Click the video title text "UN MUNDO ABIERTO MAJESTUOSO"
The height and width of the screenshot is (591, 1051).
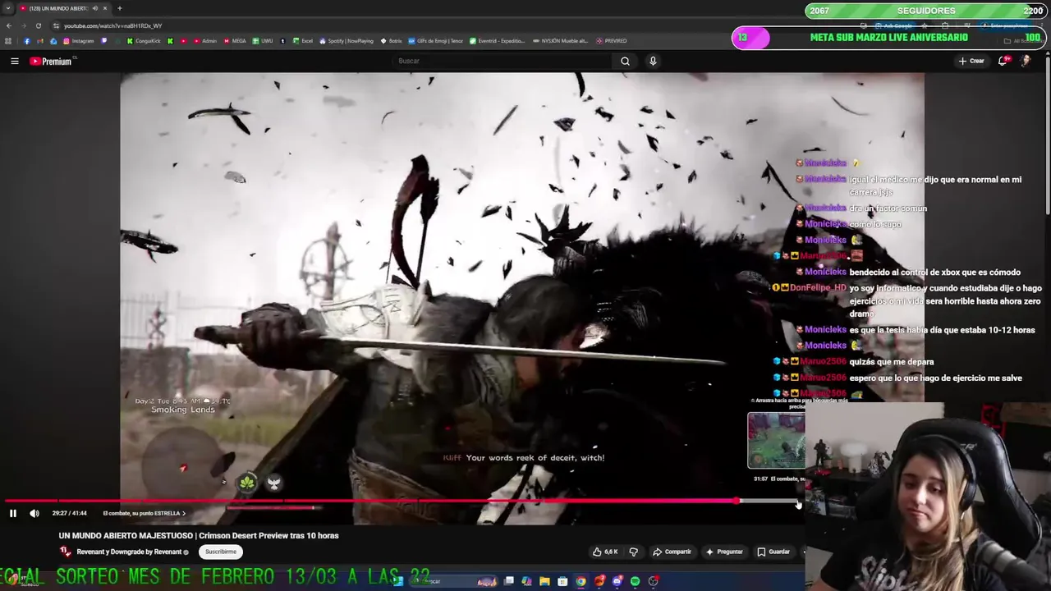[x=126, y=535]
